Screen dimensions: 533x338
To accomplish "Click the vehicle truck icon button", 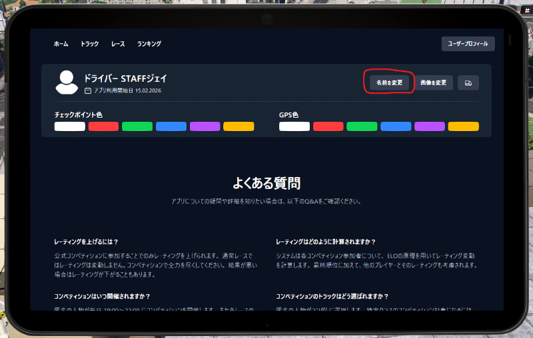I will click(468, 83).
